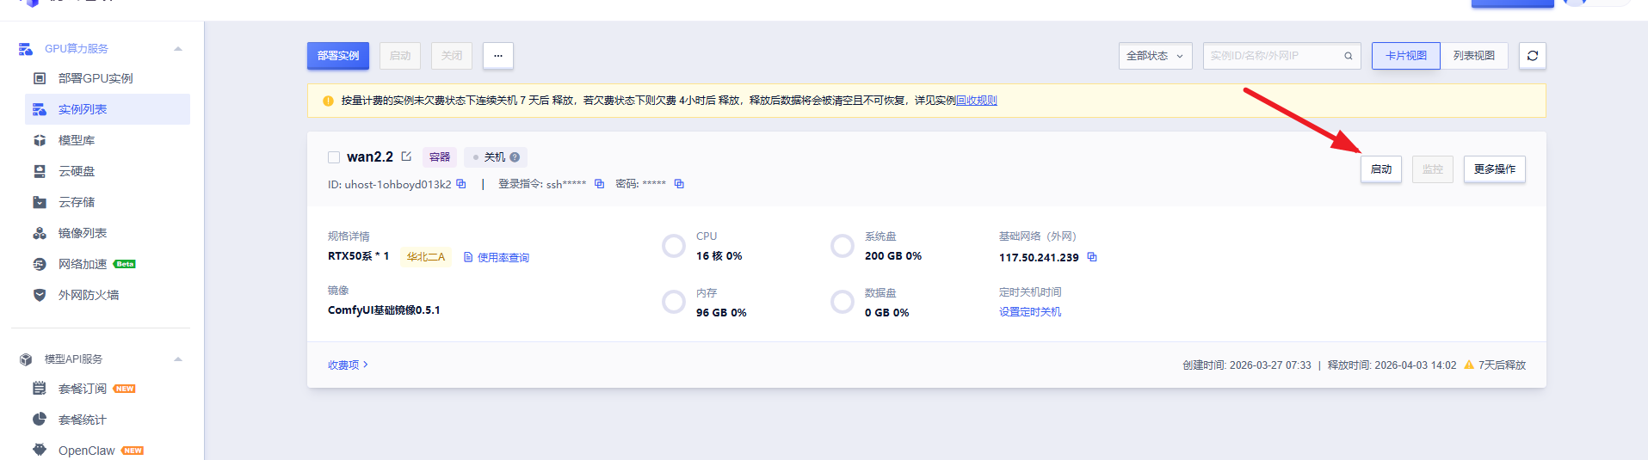
Task: Copy the instance password
Action: click(x=679, y=184)
